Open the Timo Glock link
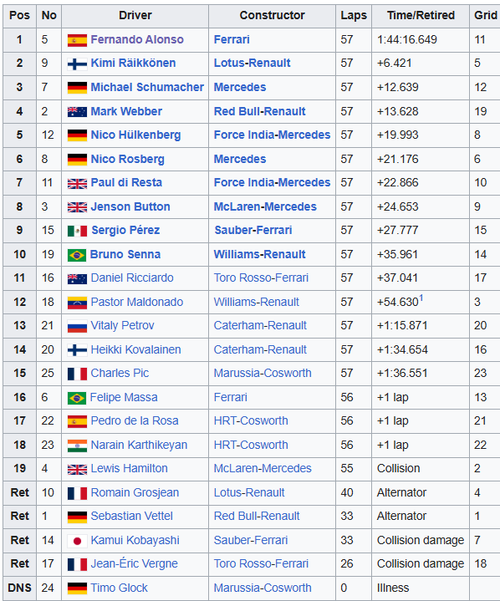This screenshot has height=601, width=500. click(119, 588)
